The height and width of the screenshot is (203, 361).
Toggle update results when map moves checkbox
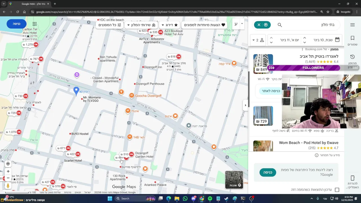click(337, 190)
